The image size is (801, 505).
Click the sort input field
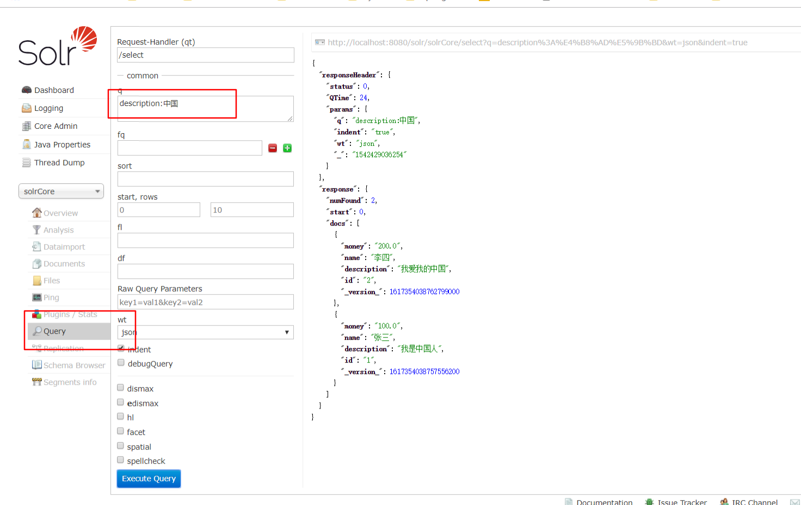click(x=206, y=179)
